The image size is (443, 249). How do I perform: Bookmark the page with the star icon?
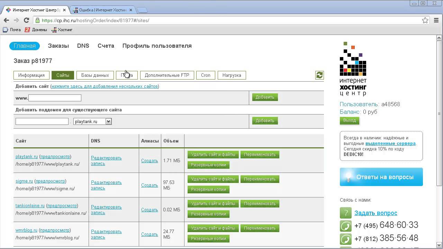click(425, 20)
